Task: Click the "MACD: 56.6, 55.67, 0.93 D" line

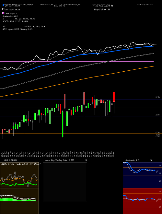Action: 15,21
